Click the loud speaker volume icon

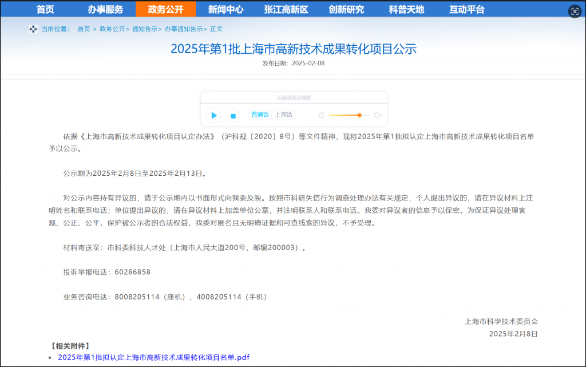pyautogui.click(x=377, y=115)
